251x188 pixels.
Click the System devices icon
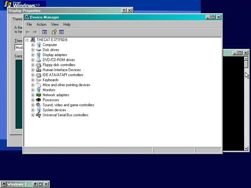point(39,110)
